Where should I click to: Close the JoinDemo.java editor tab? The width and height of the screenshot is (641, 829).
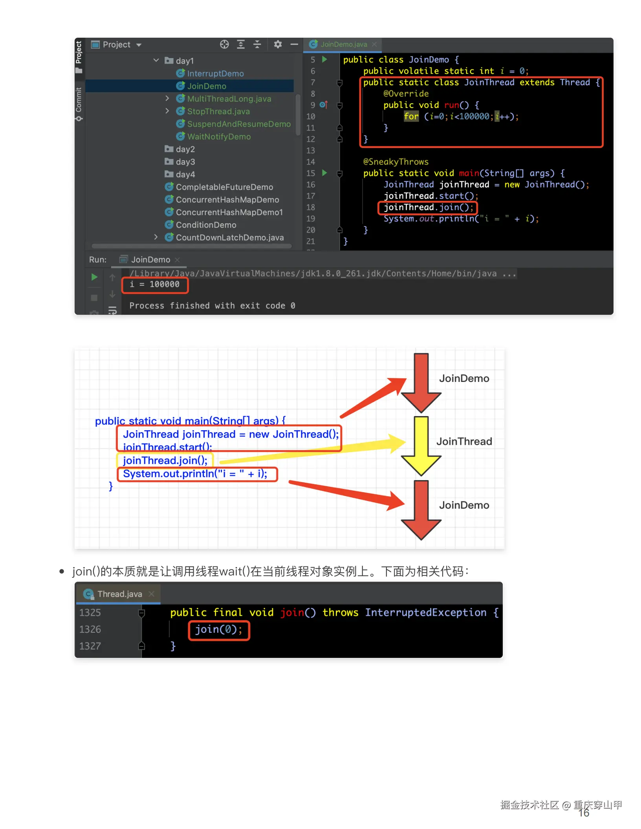coord(375,44)
